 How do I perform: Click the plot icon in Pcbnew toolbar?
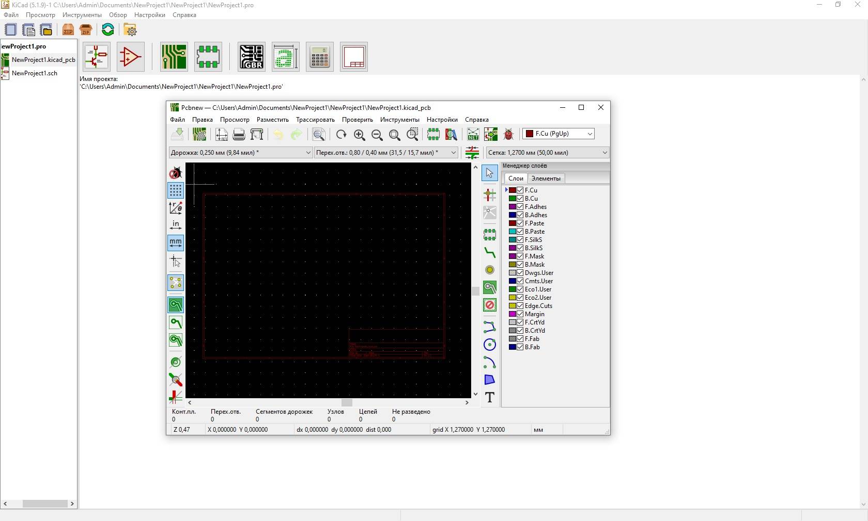(257, 135)
